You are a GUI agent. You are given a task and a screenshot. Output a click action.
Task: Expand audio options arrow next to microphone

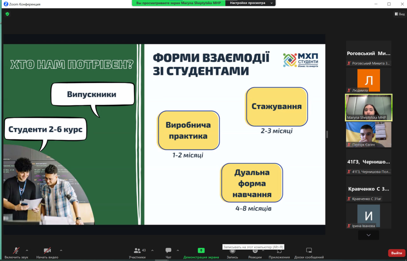click(27, 250)
